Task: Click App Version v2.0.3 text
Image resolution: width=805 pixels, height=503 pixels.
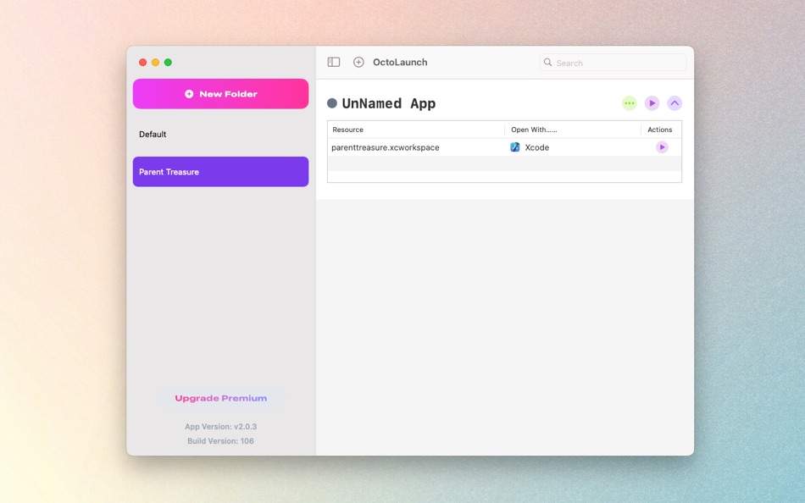Action: pyautogui.click(x=221, y=427)
